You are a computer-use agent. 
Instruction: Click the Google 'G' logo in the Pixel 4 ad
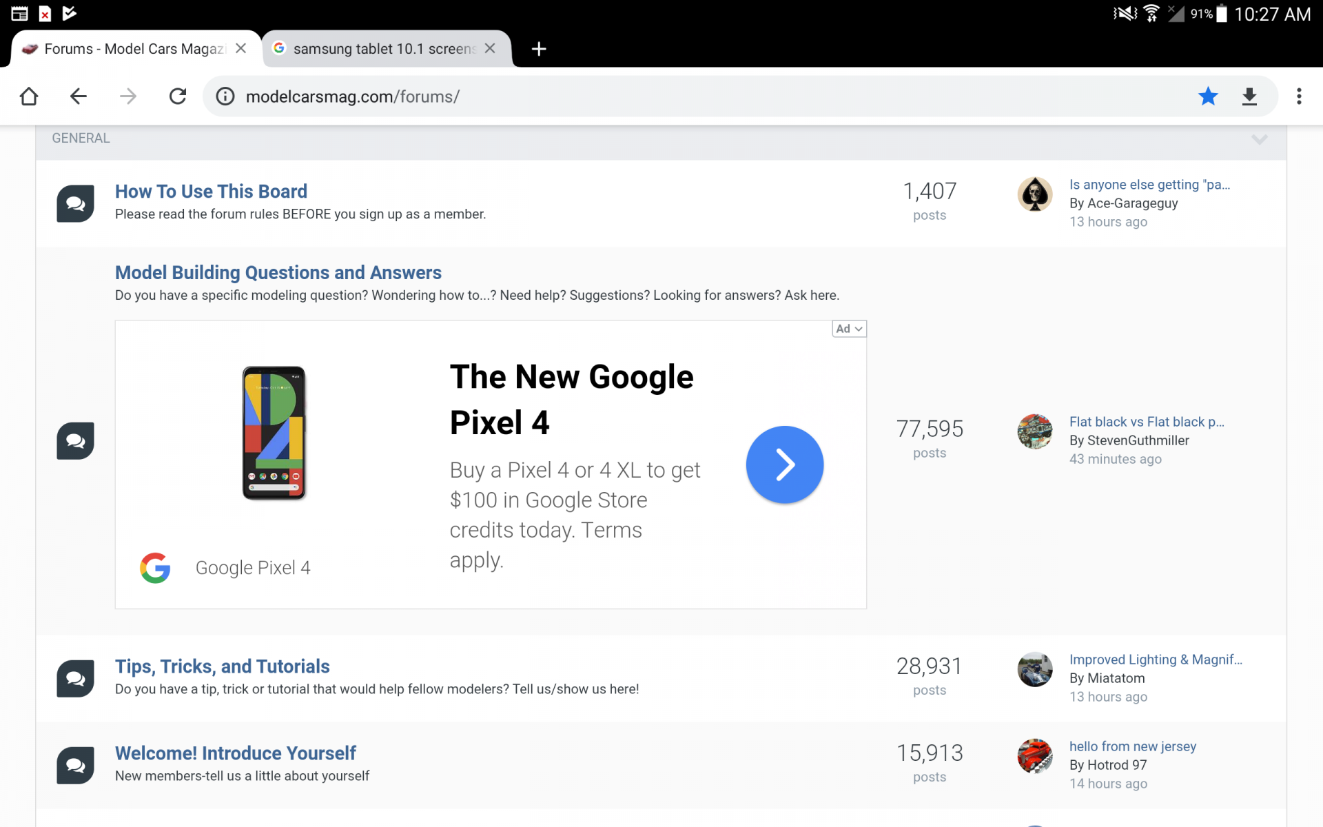coord(155,567)
